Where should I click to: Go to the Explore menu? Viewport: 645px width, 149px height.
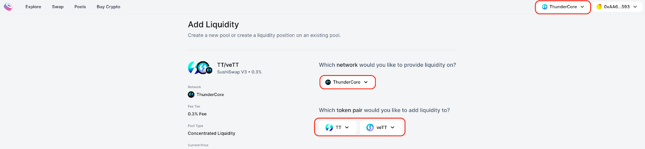33,7
